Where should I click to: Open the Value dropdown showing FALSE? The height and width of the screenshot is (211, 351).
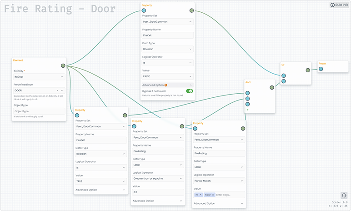pos(167,76)
